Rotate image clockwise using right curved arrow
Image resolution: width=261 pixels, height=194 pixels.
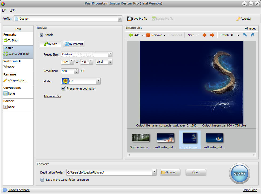252,35
